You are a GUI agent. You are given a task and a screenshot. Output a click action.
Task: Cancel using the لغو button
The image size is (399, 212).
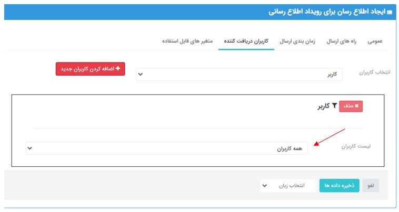371,186
